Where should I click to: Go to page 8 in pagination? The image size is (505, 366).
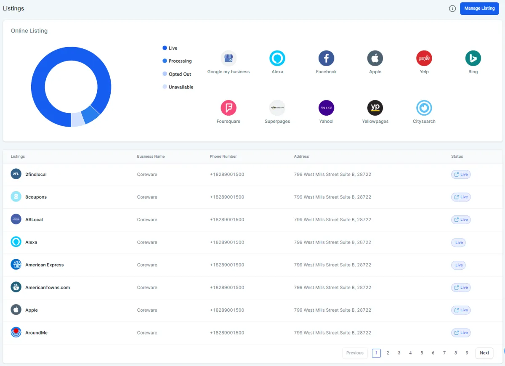tap(456, 353)
